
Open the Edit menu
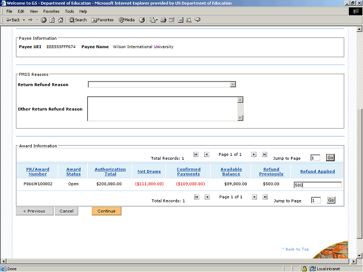point(21,11)
